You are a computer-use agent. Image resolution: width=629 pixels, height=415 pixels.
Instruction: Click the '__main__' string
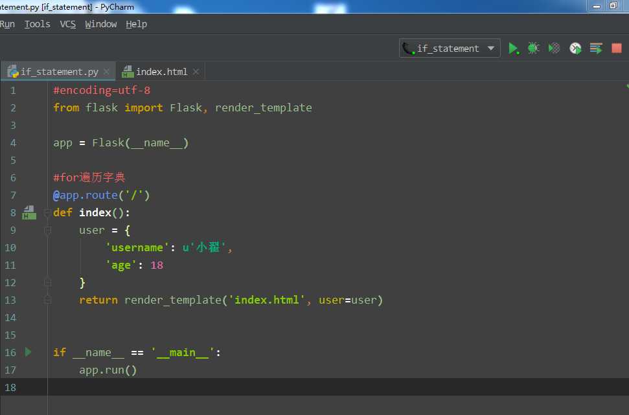tap(183, 352)
